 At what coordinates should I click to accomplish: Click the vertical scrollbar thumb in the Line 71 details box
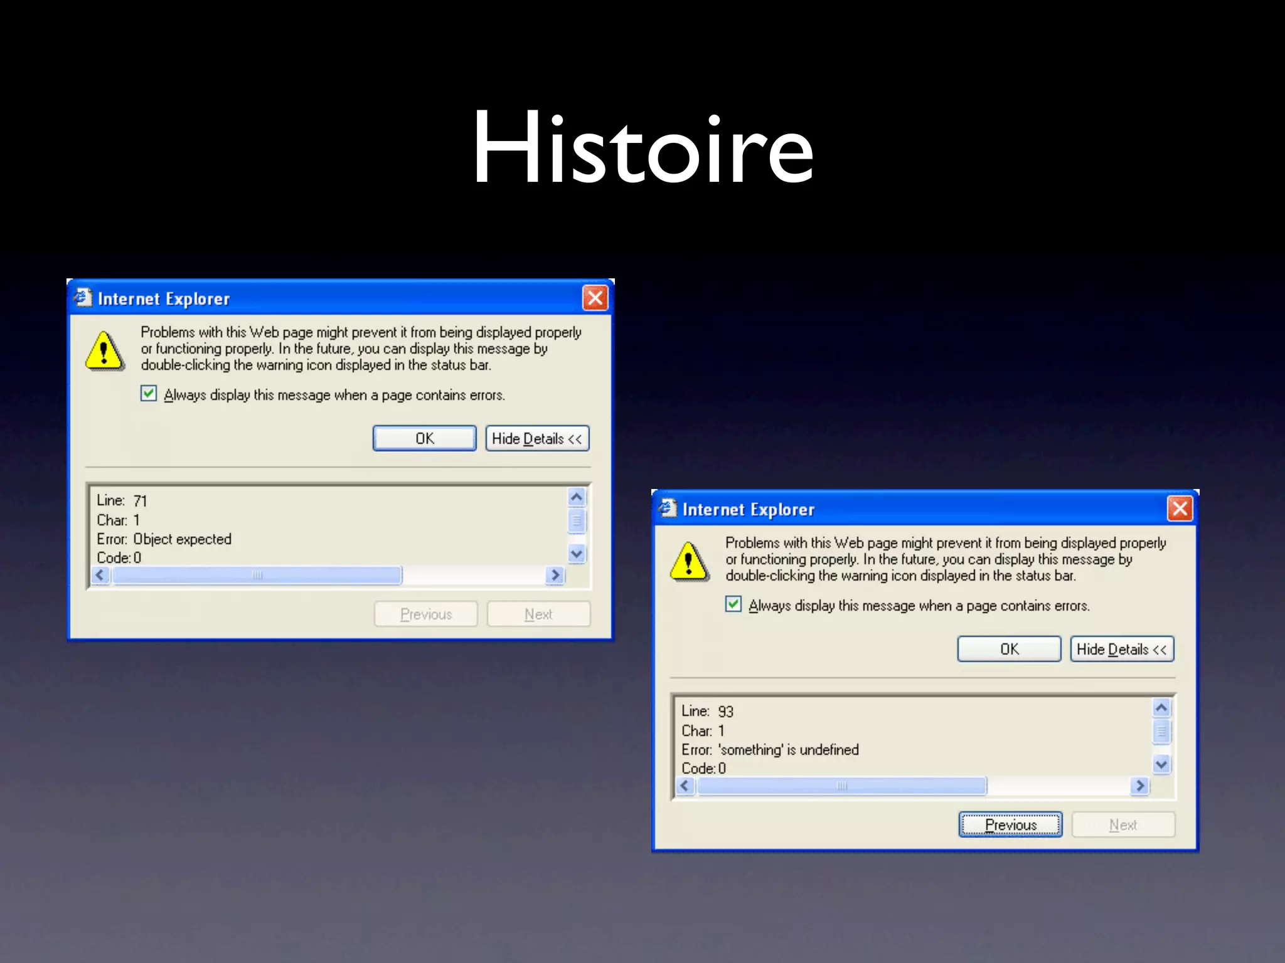point(577,520)
